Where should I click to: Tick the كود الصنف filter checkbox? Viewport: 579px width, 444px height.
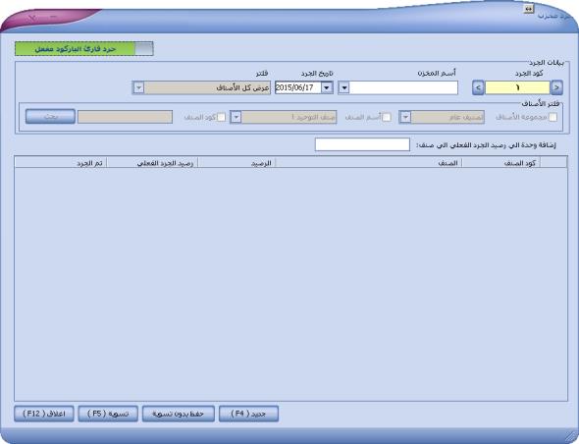tap(221, 117)
